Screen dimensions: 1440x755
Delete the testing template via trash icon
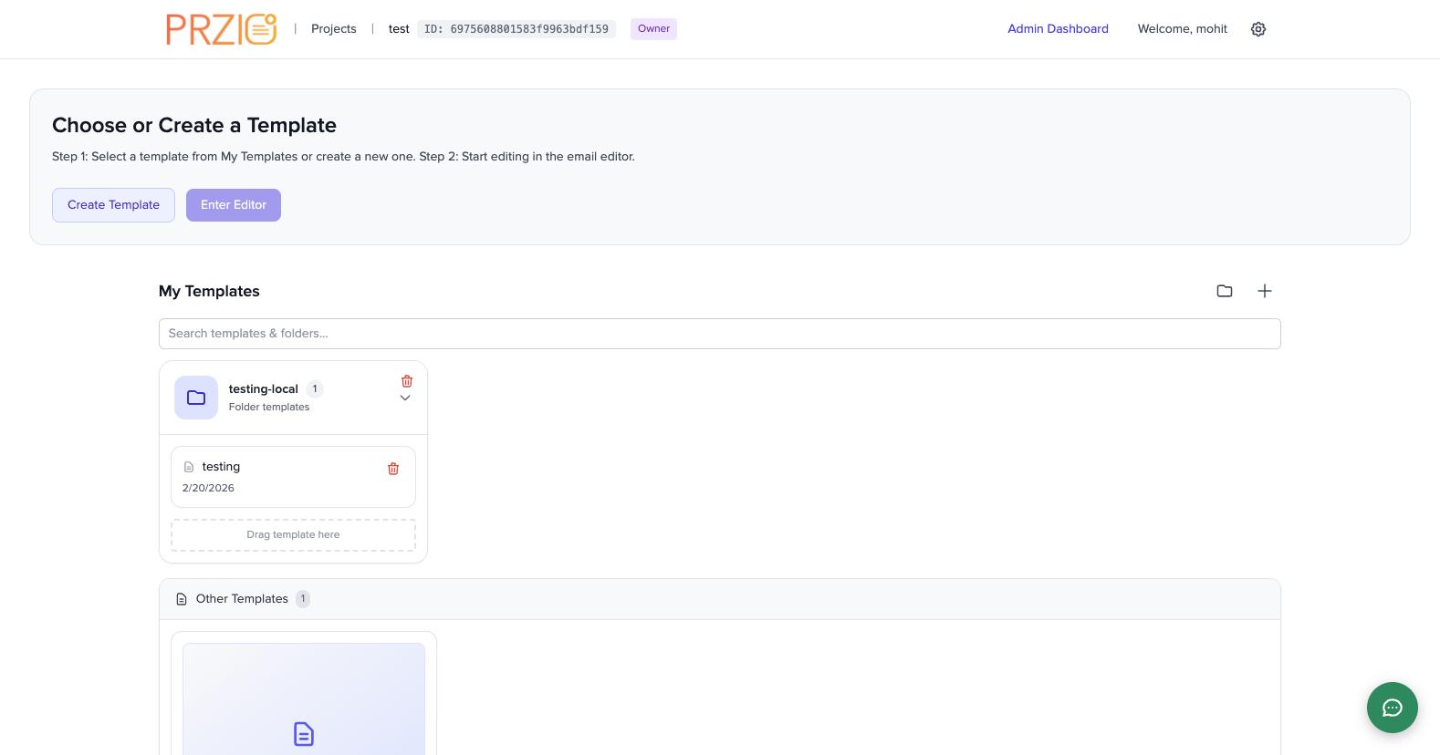tap(393, 469)
